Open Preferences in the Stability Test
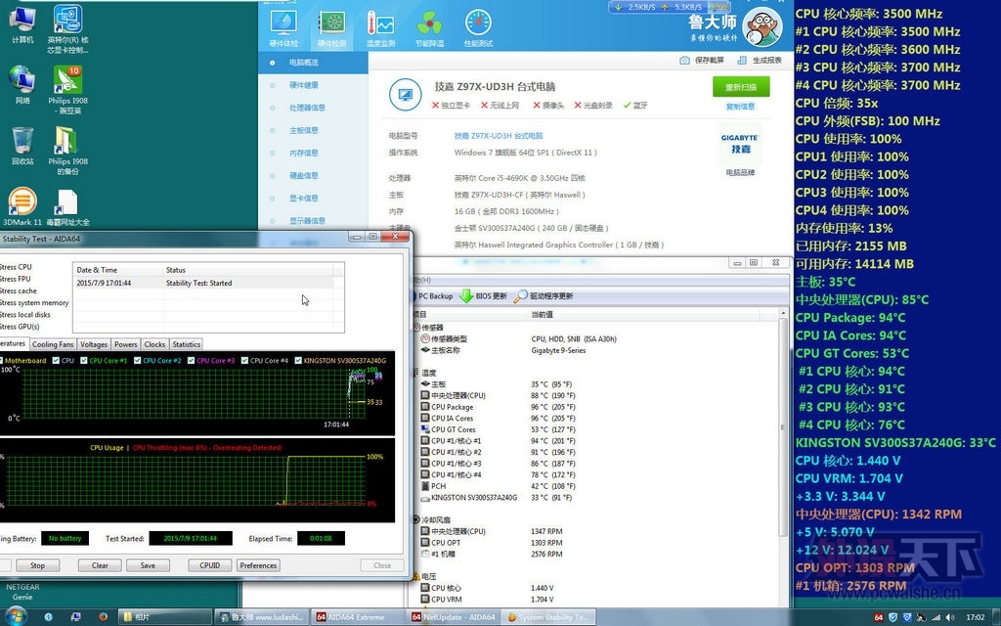This screenshot has height=626, width=1001. point(258,565)
